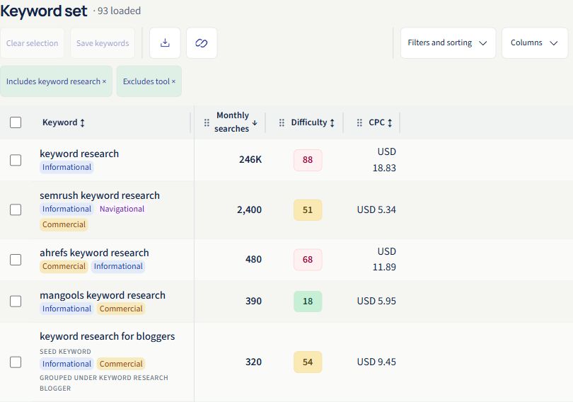
Task: Click the Clear selection button
Action: (x=32, y=43)
